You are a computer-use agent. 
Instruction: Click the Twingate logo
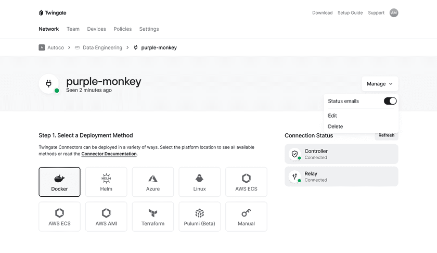tap(53, 13)
